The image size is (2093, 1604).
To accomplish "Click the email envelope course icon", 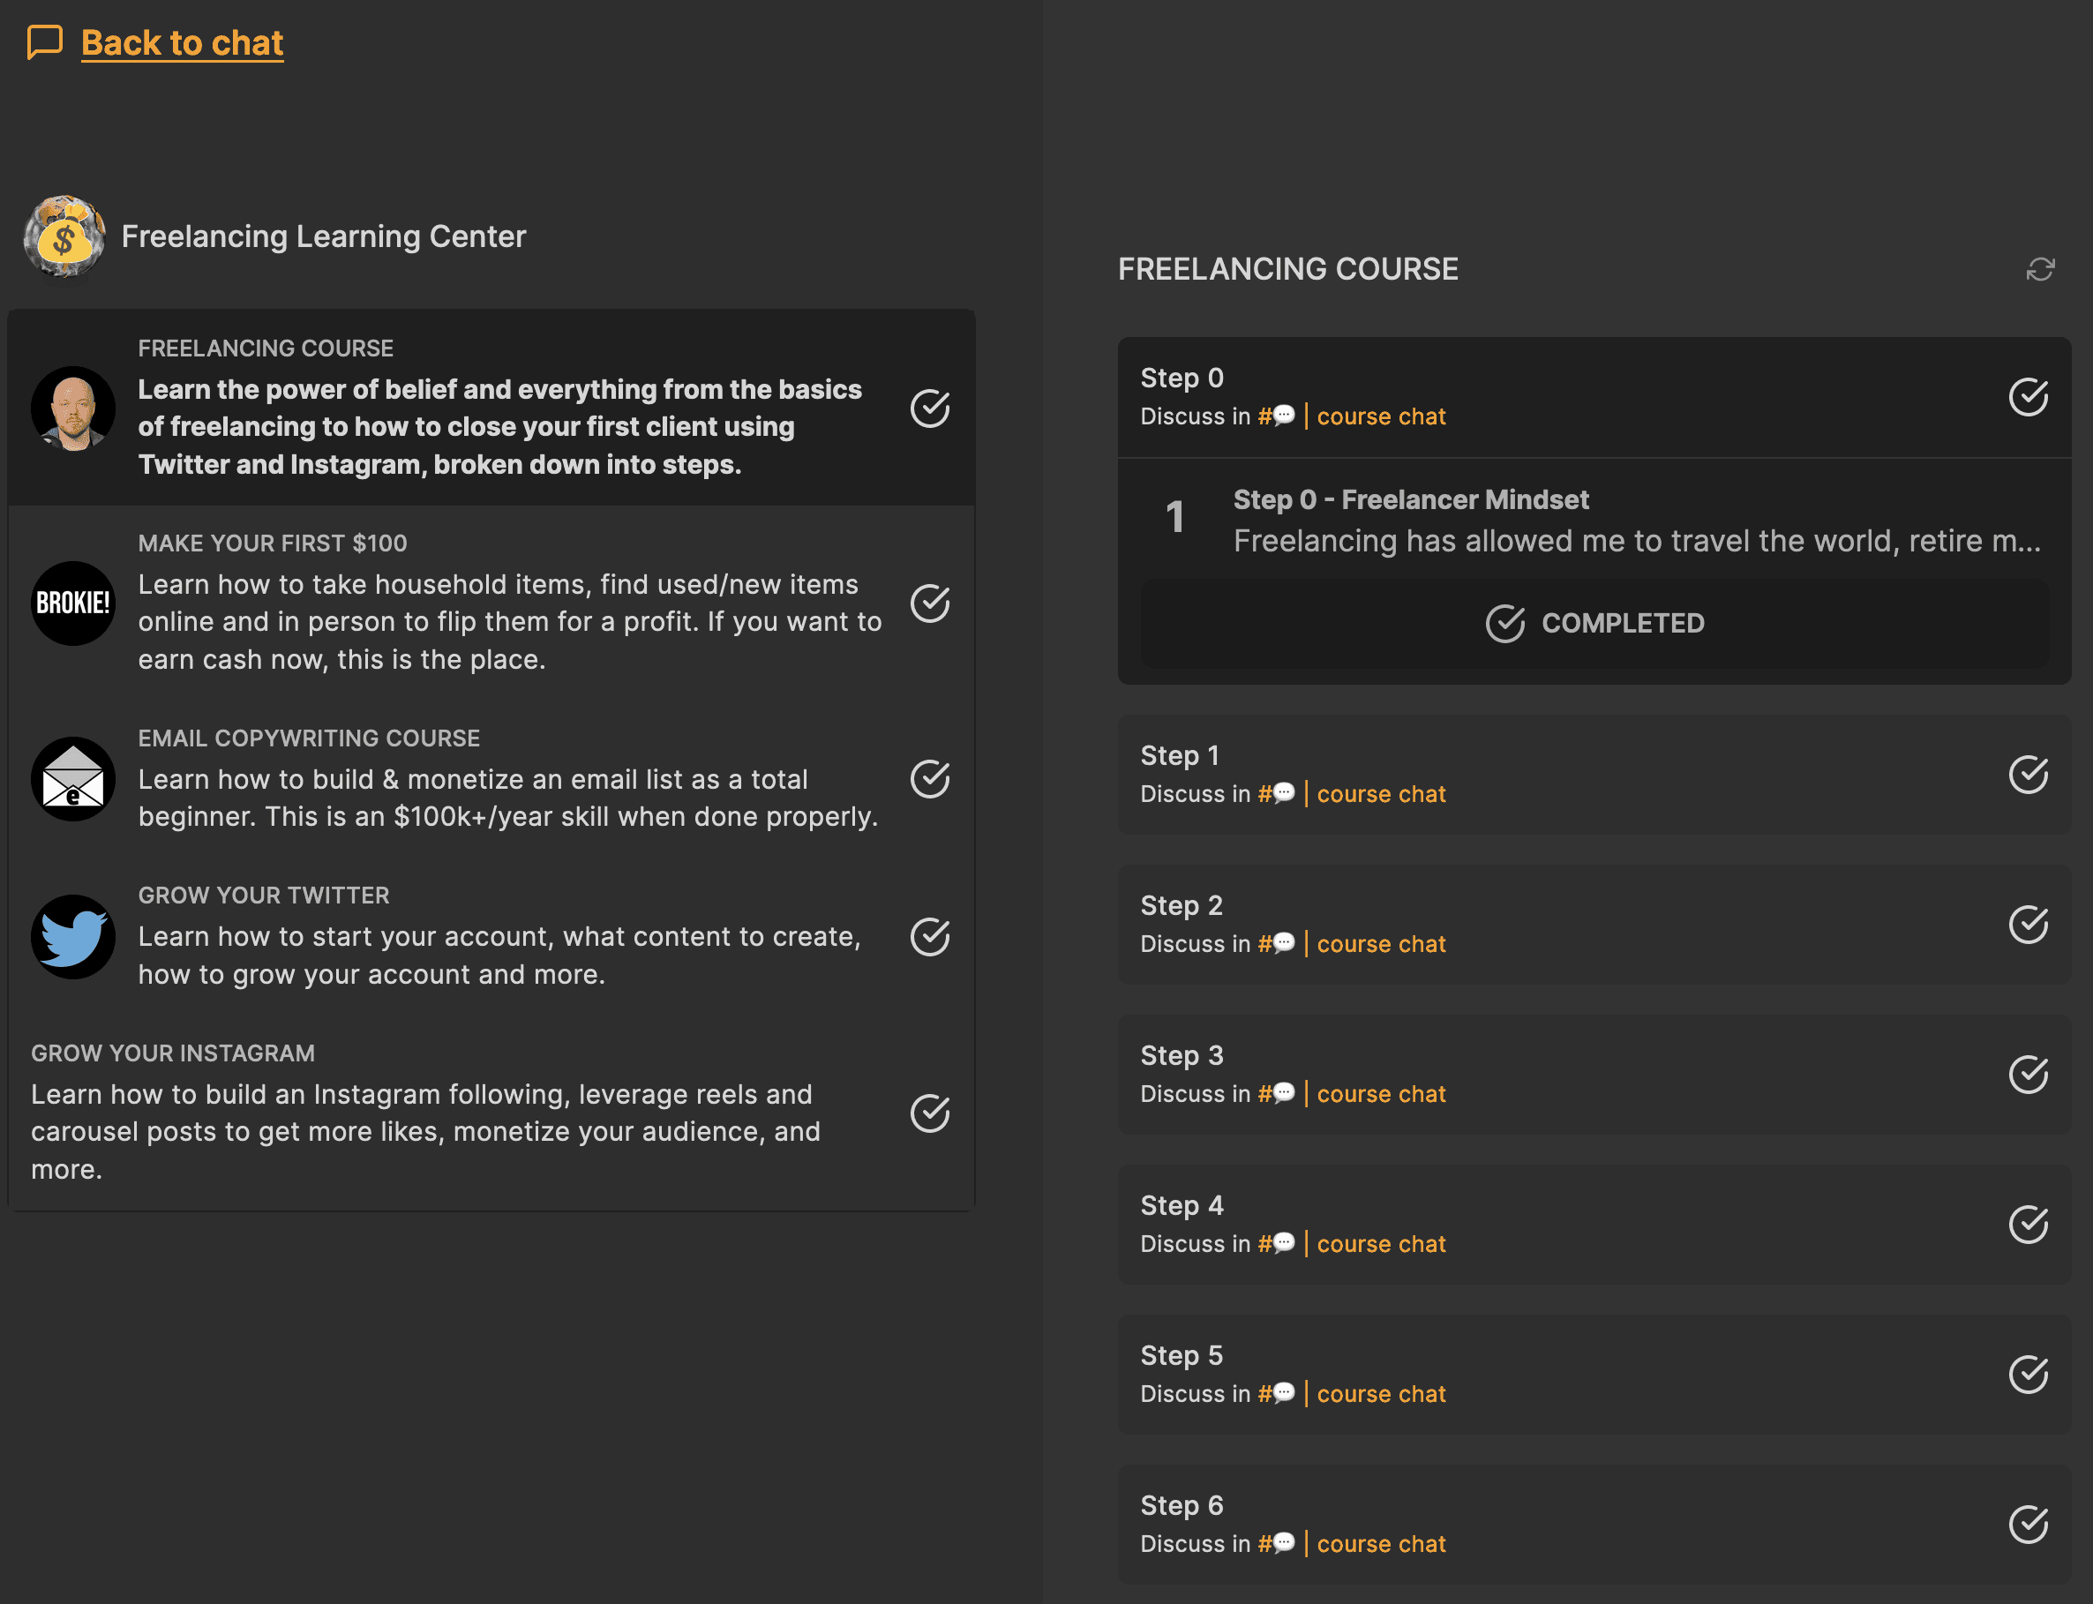I will (72, 779).
